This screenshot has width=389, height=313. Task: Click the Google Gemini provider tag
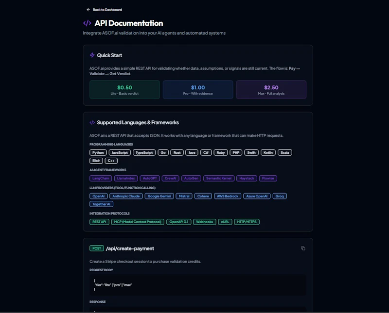[159, 196]
